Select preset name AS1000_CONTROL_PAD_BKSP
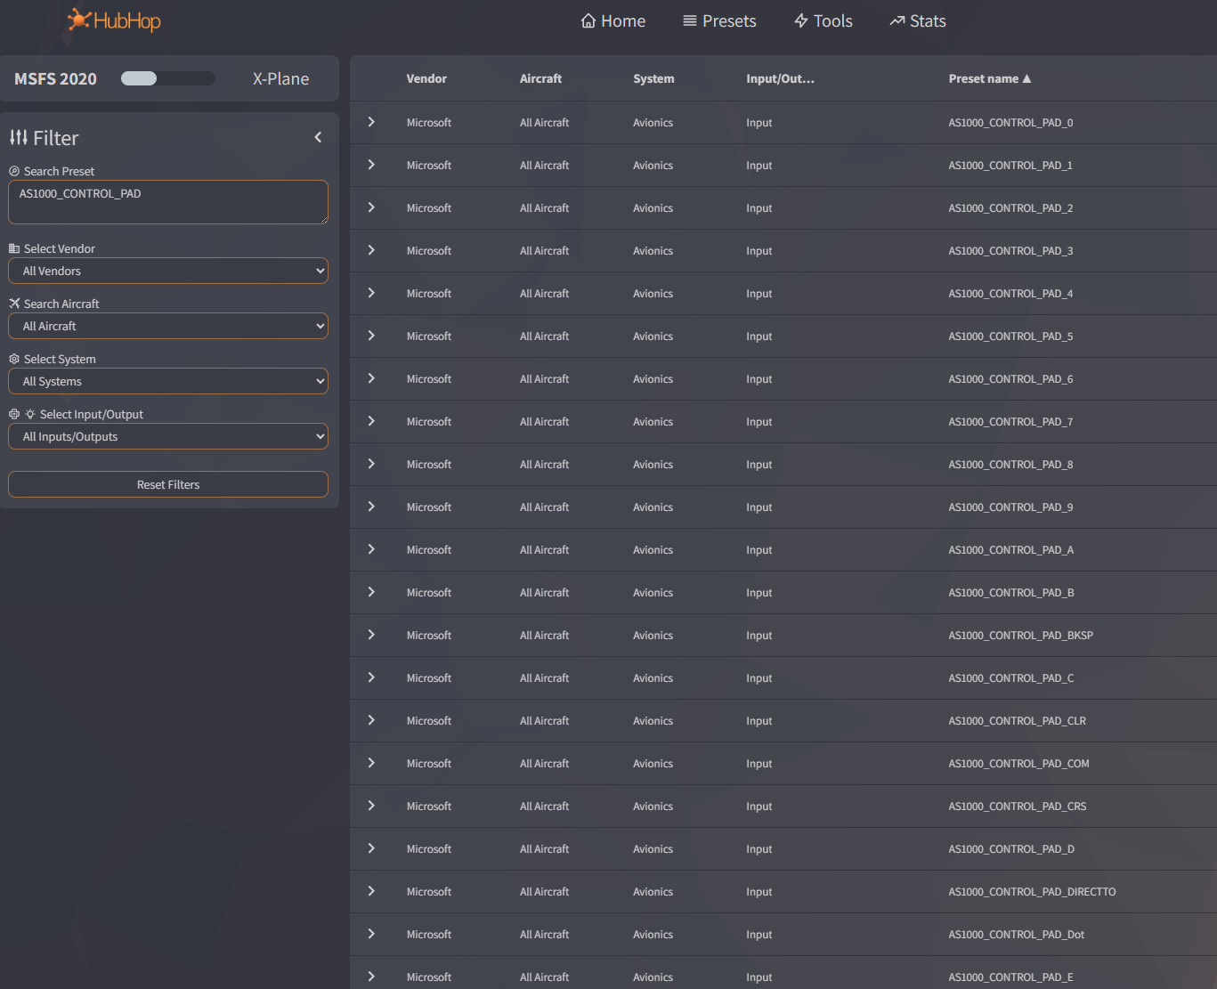 tap(1020, 636)
